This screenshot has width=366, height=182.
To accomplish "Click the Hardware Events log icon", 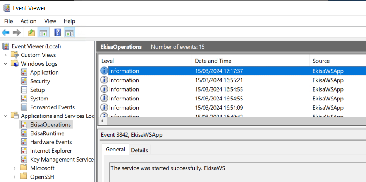I will tap(24, 142).
